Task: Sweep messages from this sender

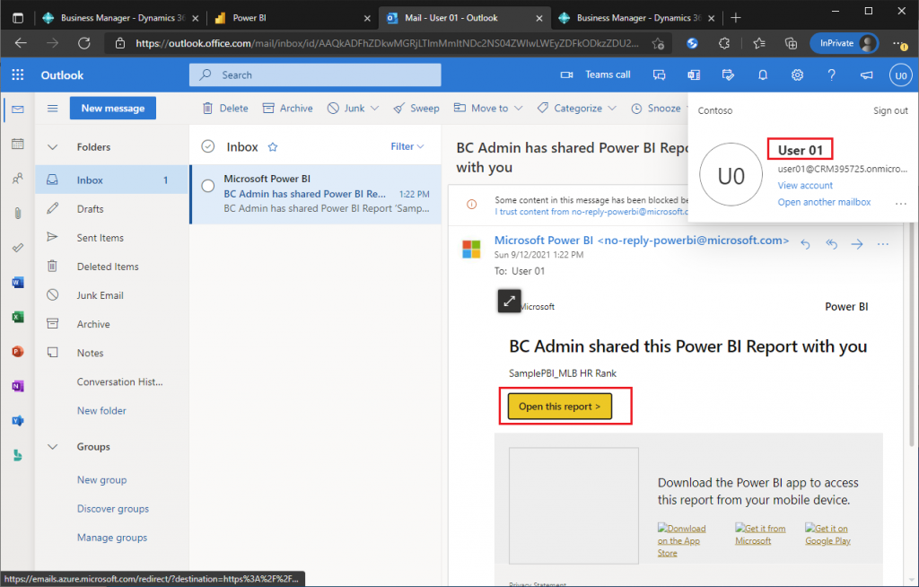Action: pos(416,108)
